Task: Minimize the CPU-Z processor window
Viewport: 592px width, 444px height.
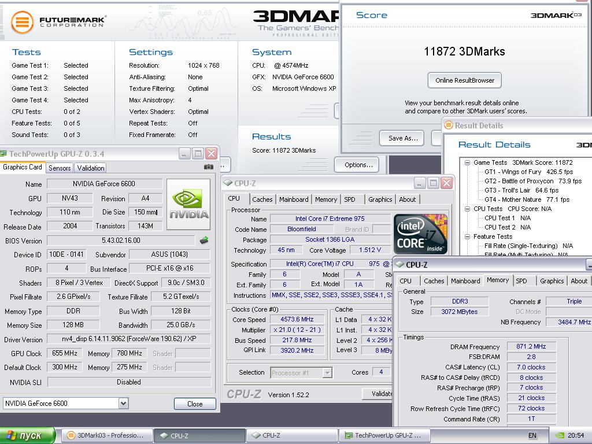Action: [x=420, y=183]
